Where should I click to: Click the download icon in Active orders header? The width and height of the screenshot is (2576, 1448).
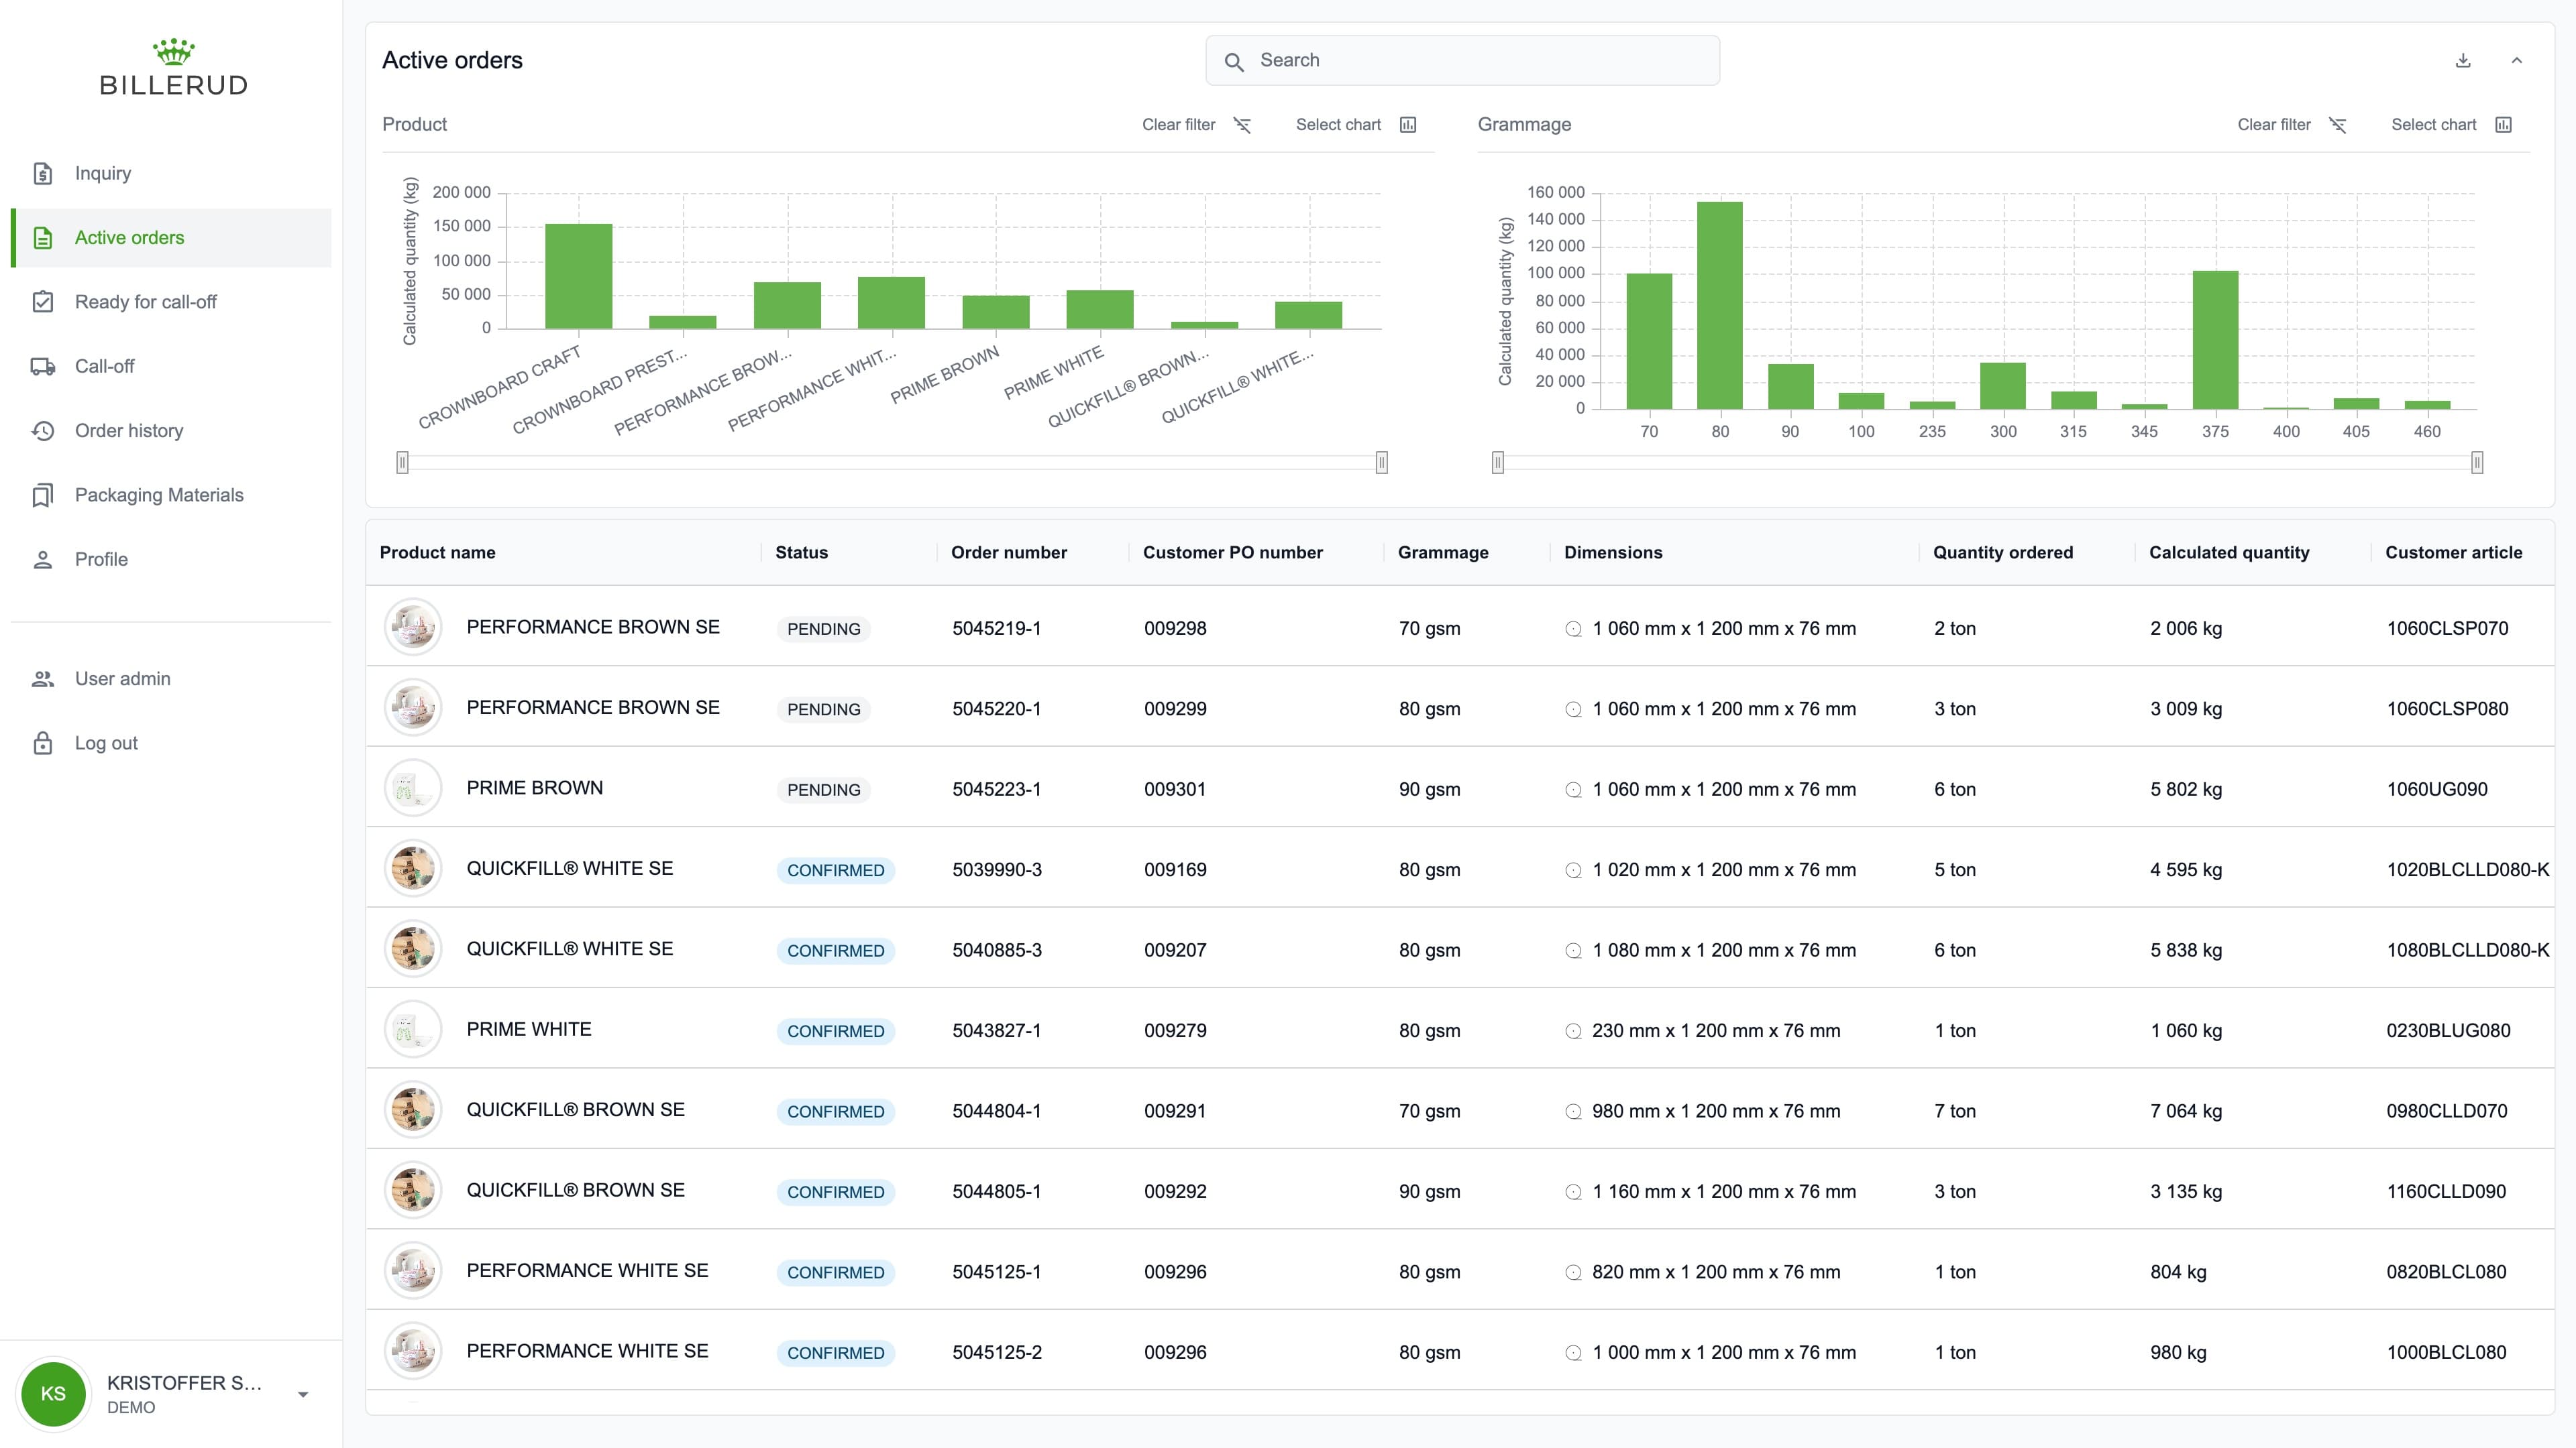2463,61
